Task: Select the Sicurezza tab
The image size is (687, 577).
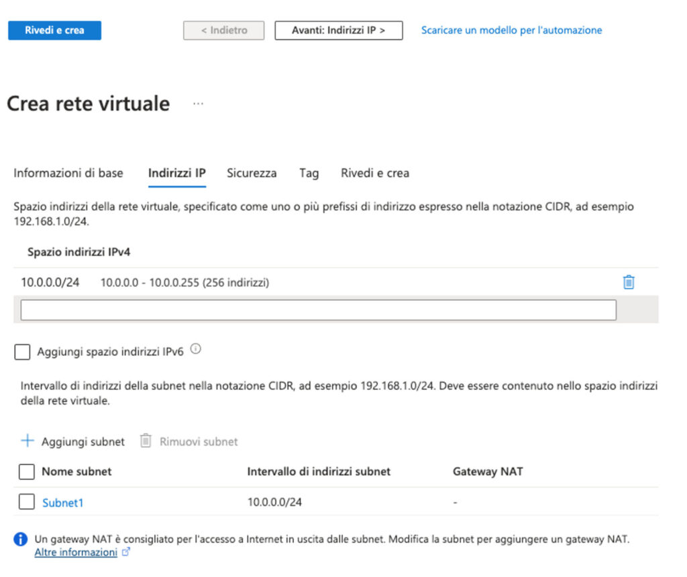Action: 252,173
